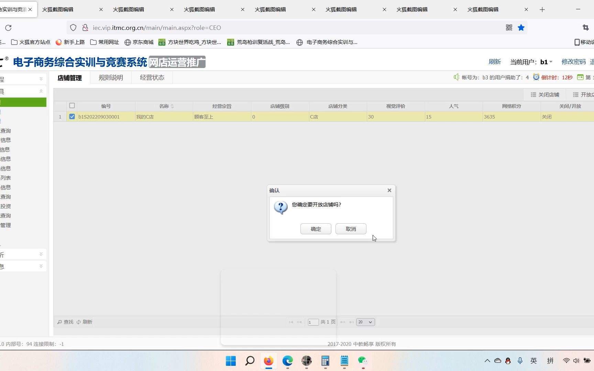Image resolution: width=594 pixels, height=371 pixels.
Task: Open the 经营状态 tab
Action: click(152, 77)
